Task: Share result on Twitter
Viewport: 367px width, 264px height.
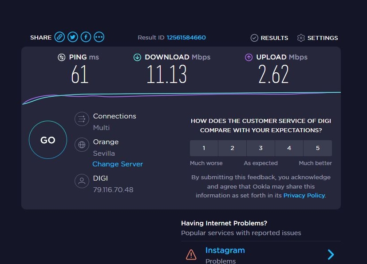Action: (x=73, y=37)
